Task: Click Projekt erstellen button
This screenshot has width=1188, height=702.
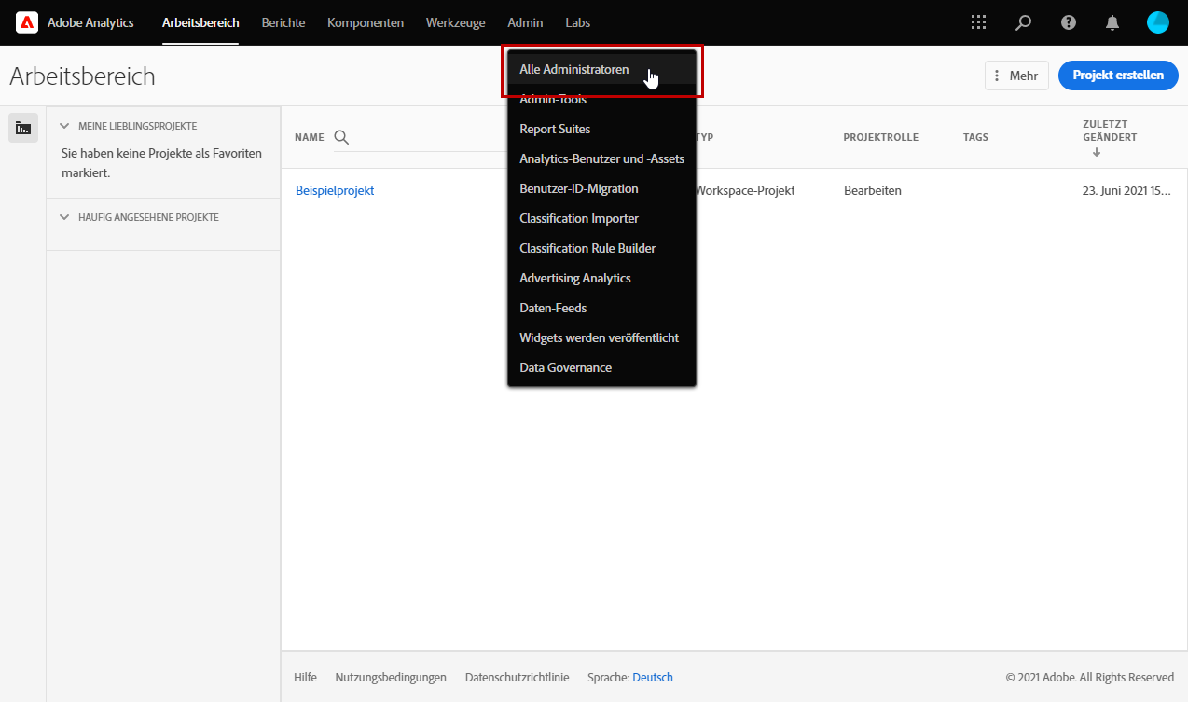Action: [x=1117, y=76]
